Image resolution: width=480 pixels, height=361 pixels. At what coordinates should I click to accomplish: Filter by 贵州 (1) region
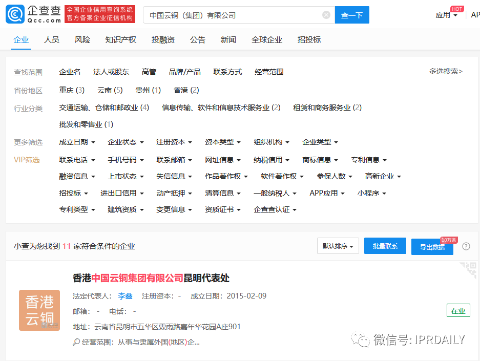[x=148, y=90]
